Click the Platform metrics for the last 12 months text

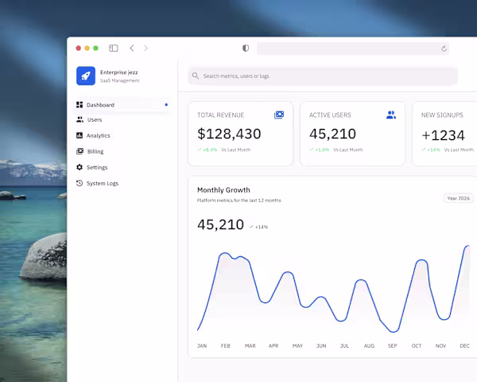pos(239,200)
